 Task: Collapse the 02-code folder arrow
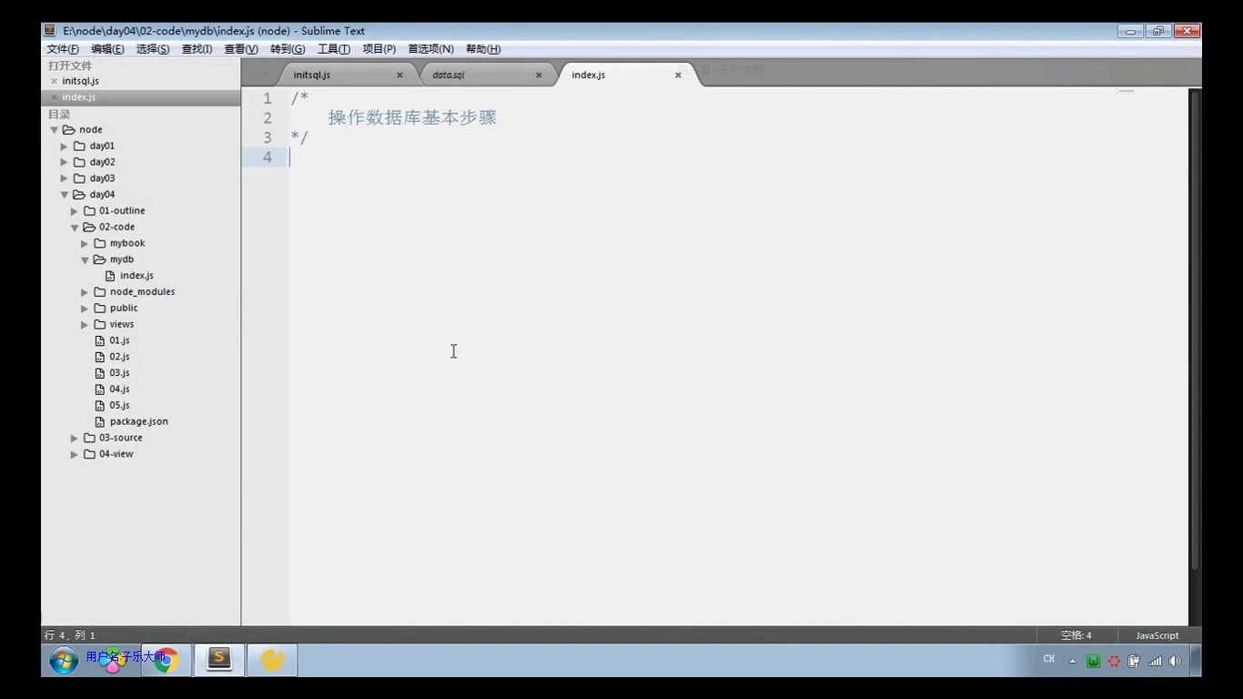(75, 228)
